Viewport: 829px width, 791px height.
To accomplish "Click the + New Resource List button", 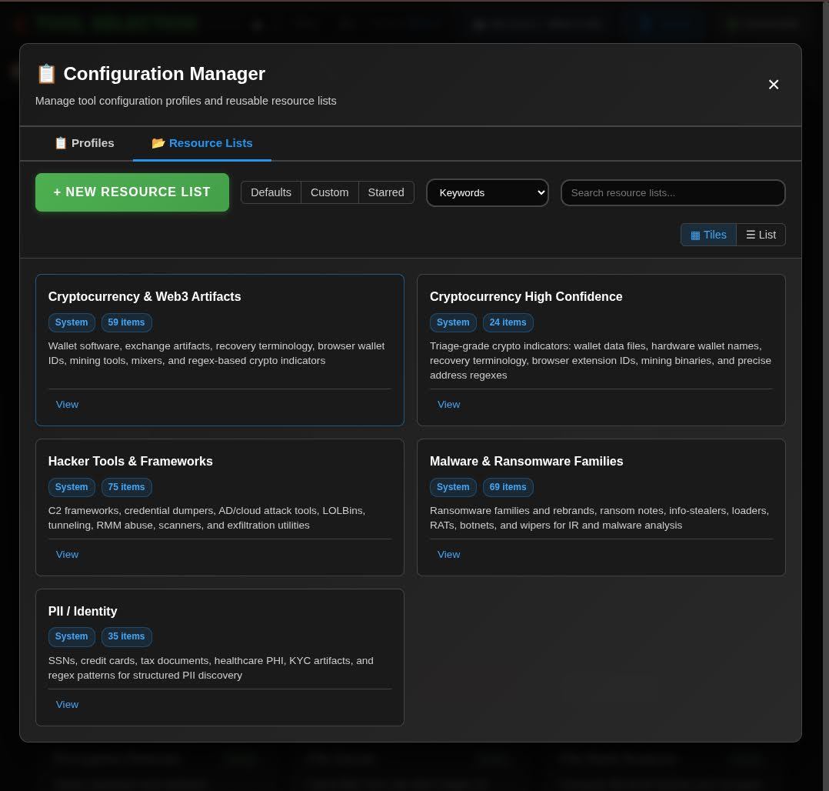I will pos(132,192).
